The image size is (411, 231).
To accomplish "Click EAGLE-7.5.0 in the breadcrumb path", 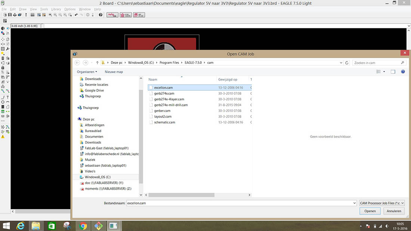I will pyautogui.click(x=193, y=63).
